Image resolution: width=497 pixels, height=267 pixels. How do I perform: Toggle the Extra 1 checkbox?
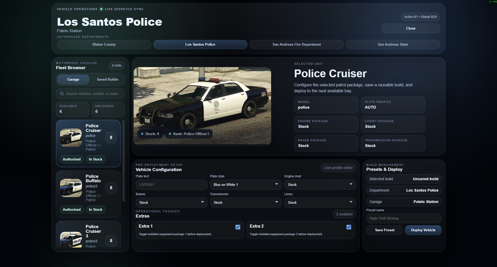pos(238,227)
